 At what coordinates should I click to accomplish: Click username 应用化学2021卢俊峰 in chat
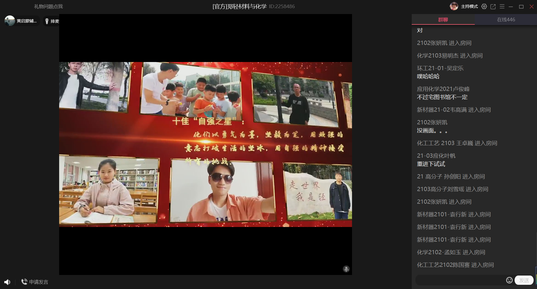(443, 89)
